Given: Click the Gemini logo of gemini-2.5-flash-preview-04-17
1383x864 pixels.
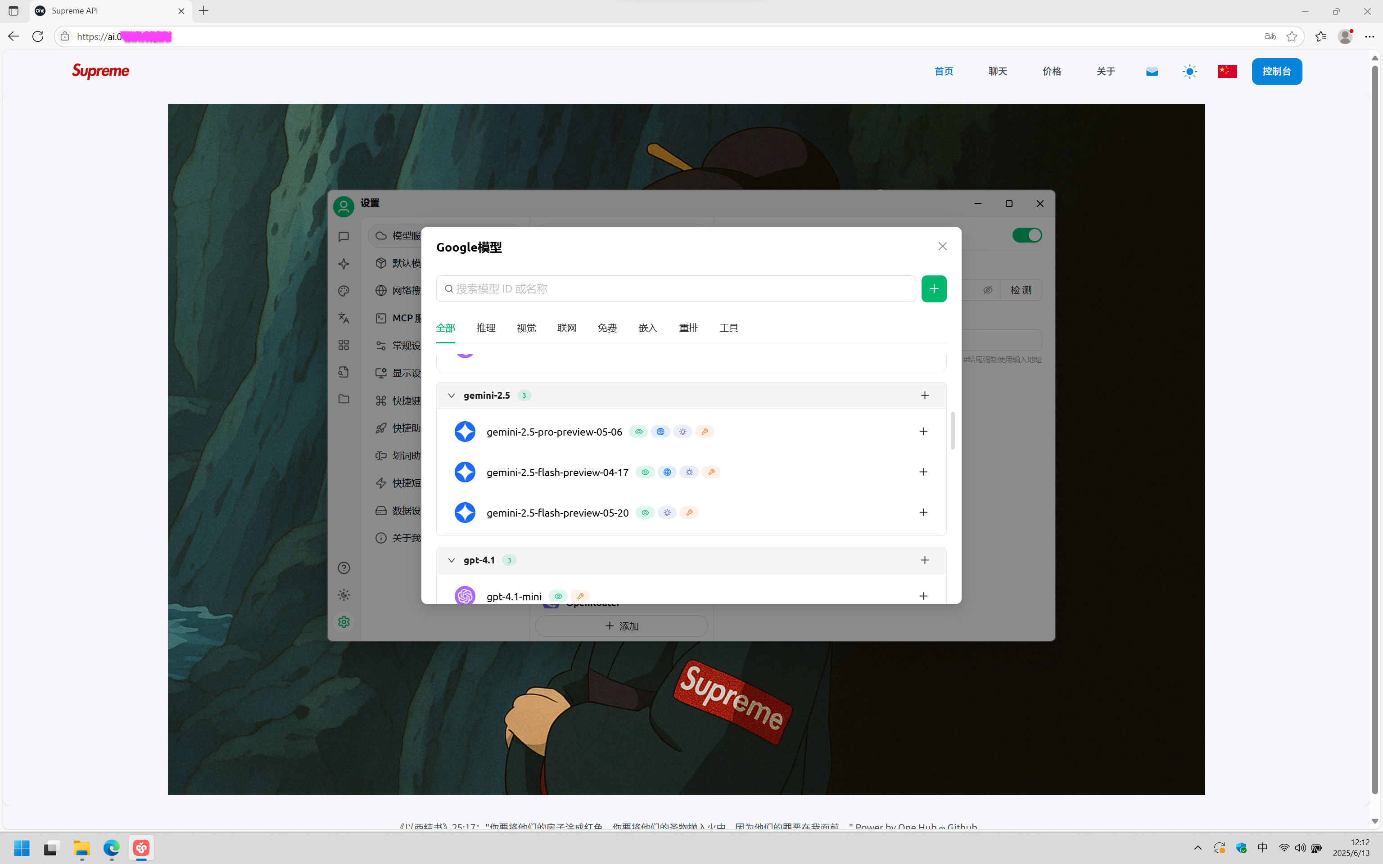Looking at the screenshot, I should pos(465,472).
